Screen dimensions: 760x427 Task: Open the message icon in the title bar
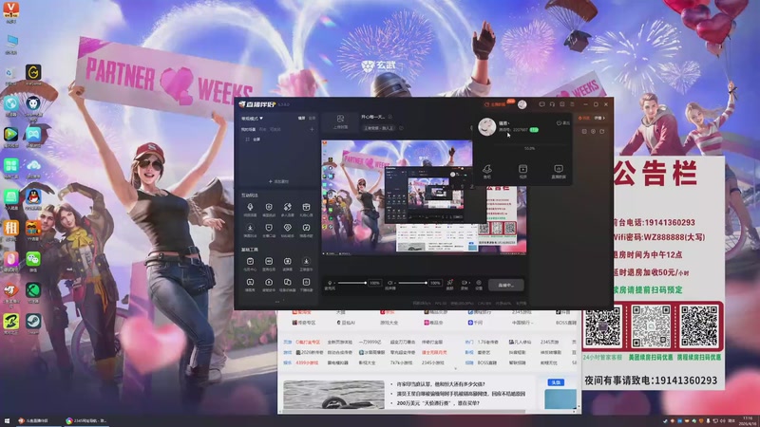pyautogui.click(x=541, y=104)
